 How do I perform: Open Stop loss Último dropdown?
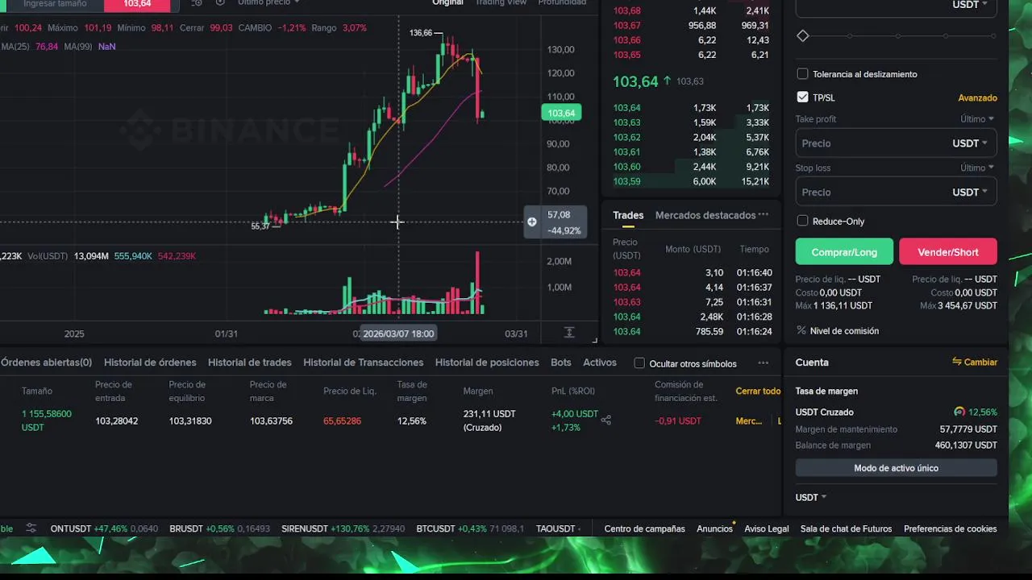tap(977, 168)
